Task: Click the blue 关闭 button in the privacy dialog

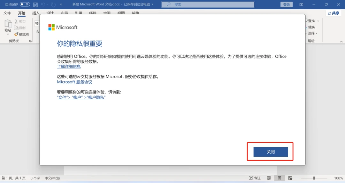Action: (271, 152)
